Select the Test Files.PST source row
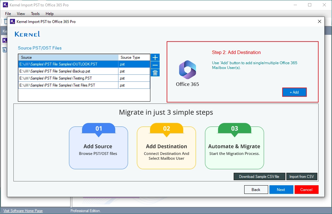The height and width of the screenshot is (214, 332). 84,85
